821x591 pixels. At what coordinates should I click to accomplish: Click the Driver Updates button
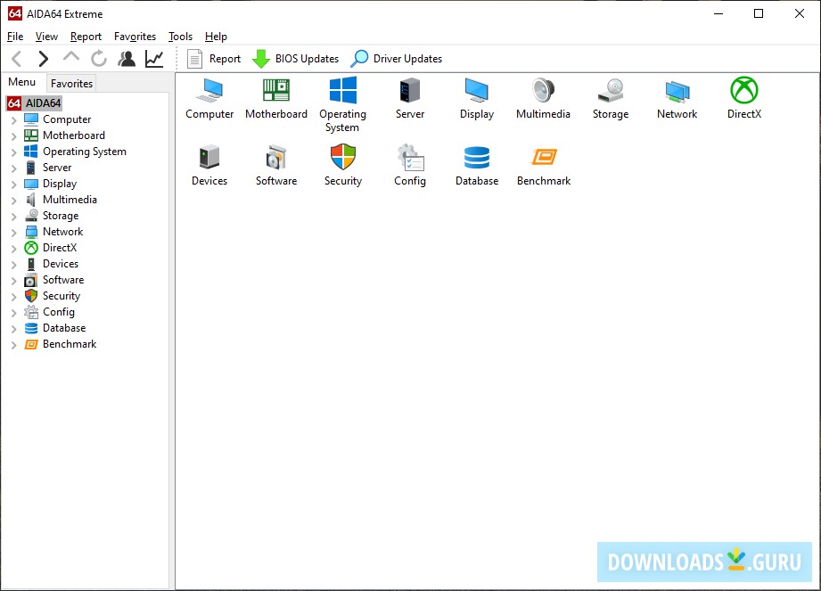397,59
